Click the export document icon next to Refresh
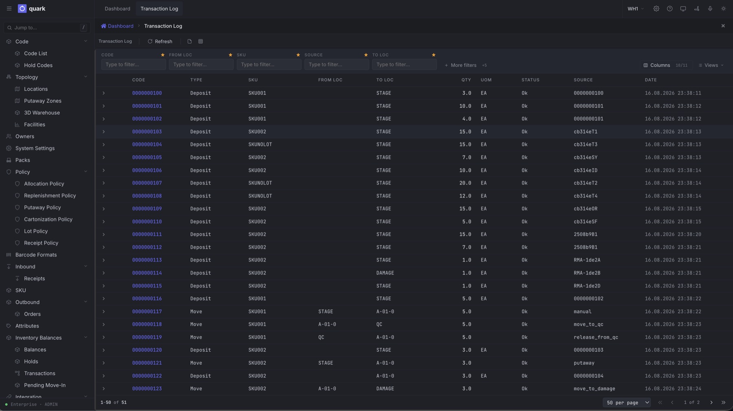733x411 pixels. point(189,42)
